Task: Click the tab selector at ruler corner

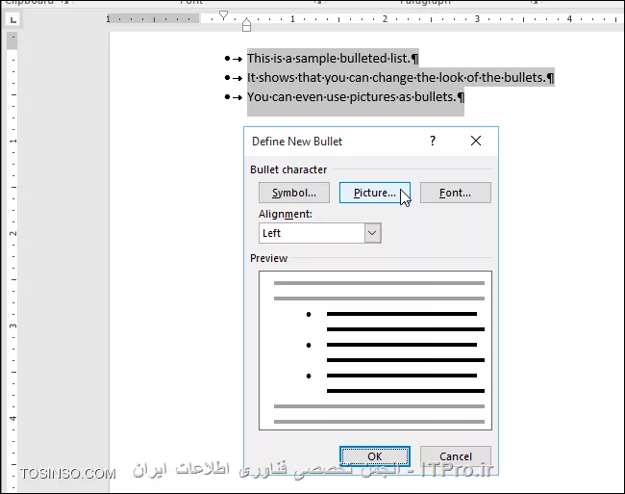Action: tap(13, 19)
